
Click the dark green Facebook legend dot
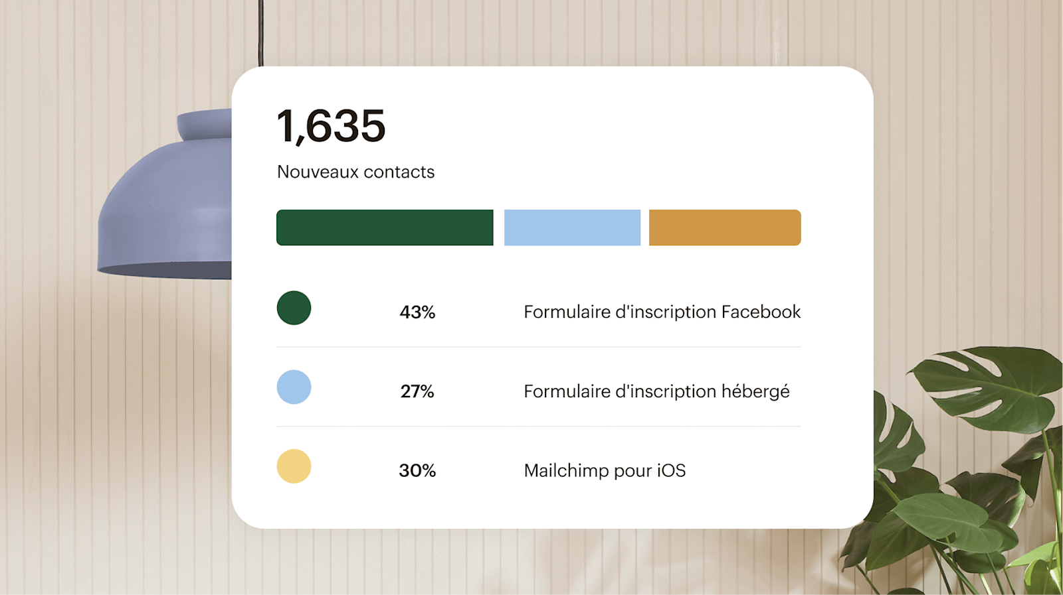294,308
